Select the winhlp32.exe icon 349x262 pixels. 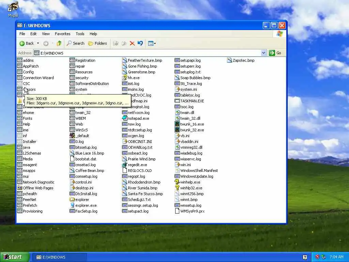tap(177, 188)
